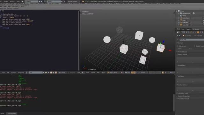204x115 pixels.
Task: Click the 3D viewport editor type icon
Action: [82, 73]
